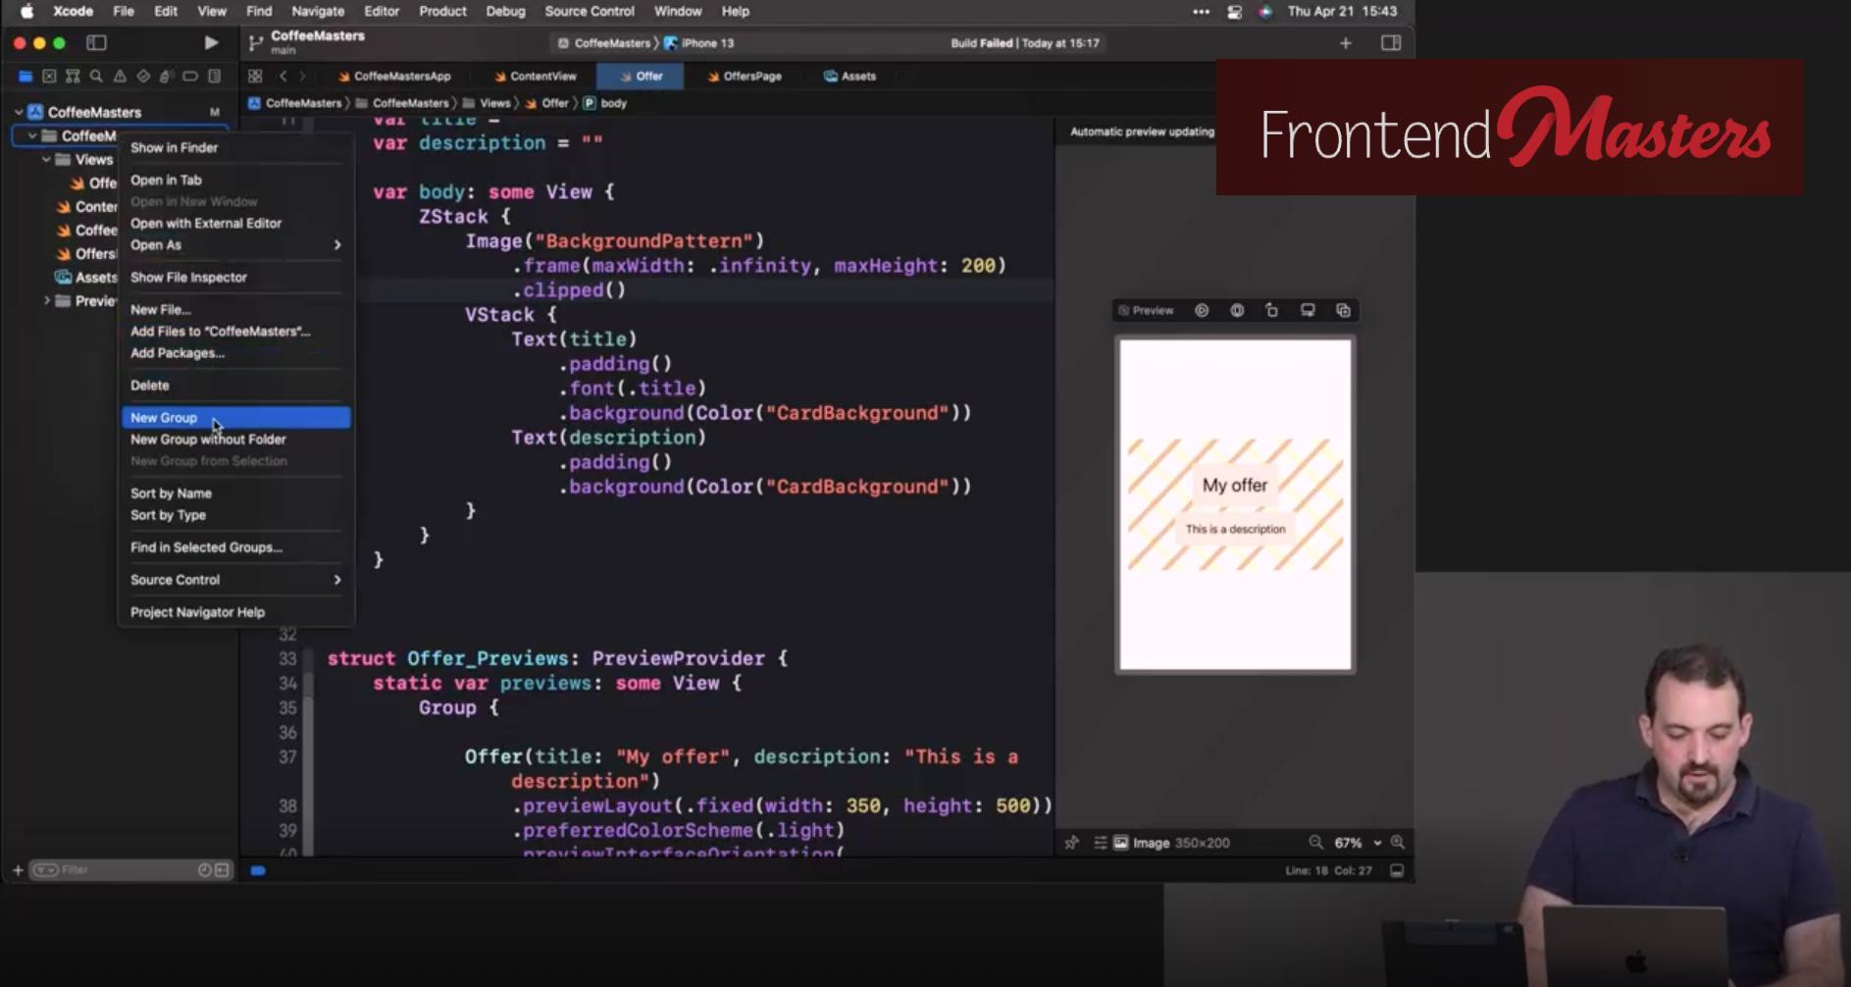Viewport: 1851px width, 987px height.
Task: Expand the Preview Content folder
Action: 46,300
